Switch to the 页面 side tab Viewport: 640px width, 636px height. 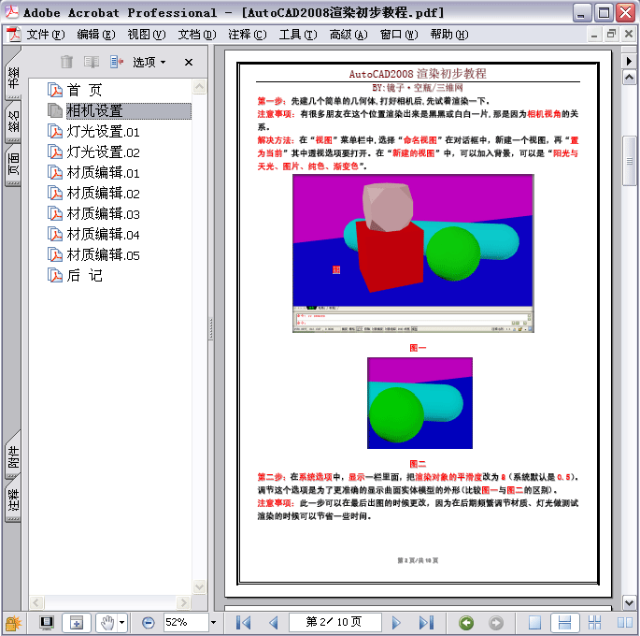click(13, 165)
